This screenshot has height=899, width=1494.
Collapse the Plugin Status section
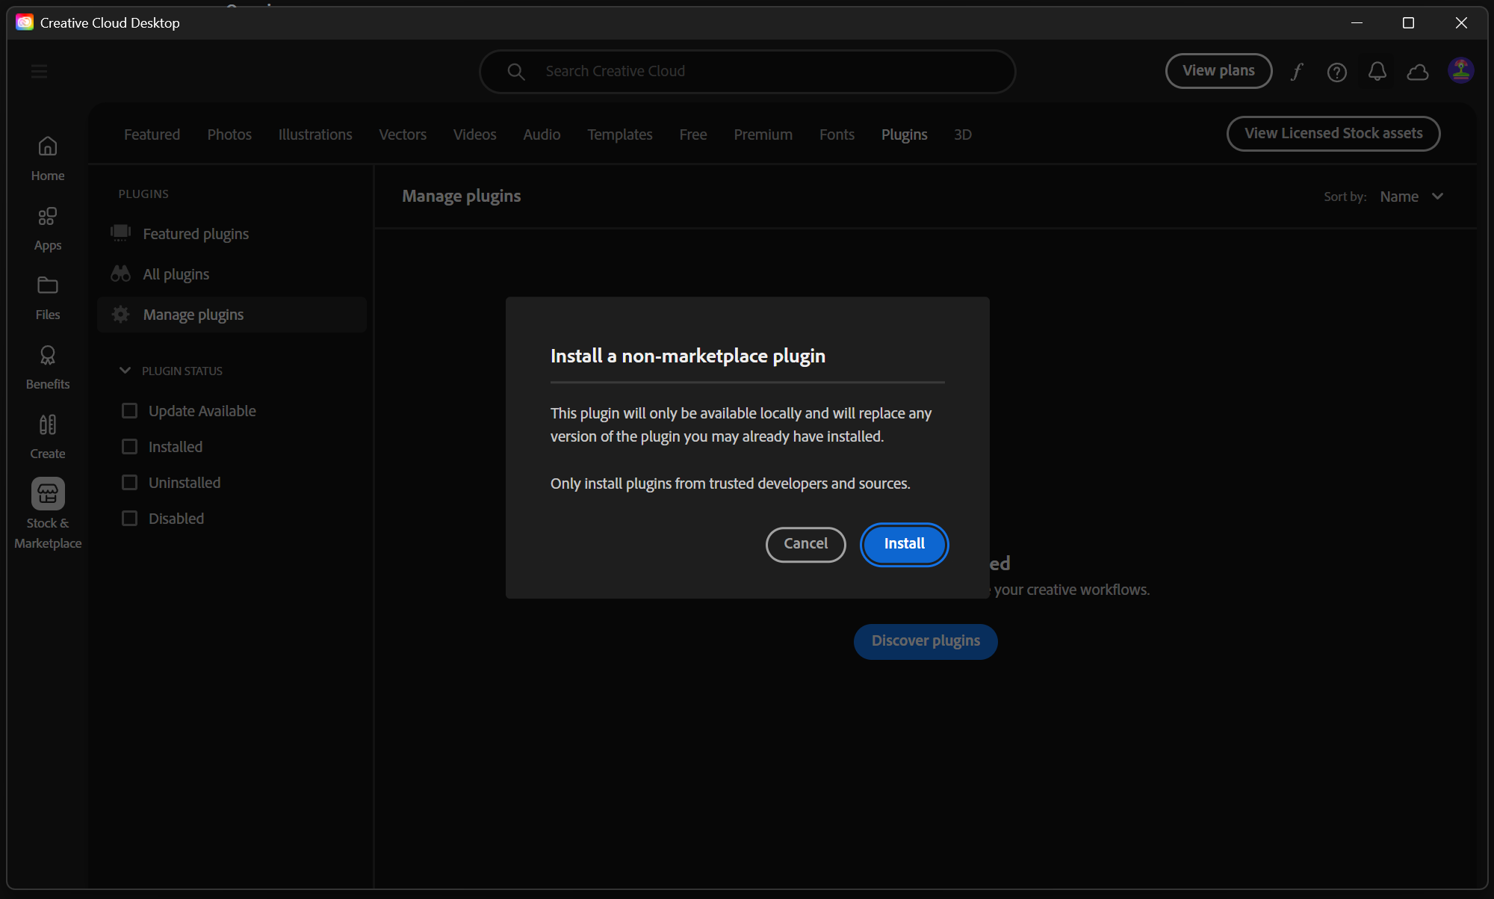pyautogui.click(x=125, y=371)
